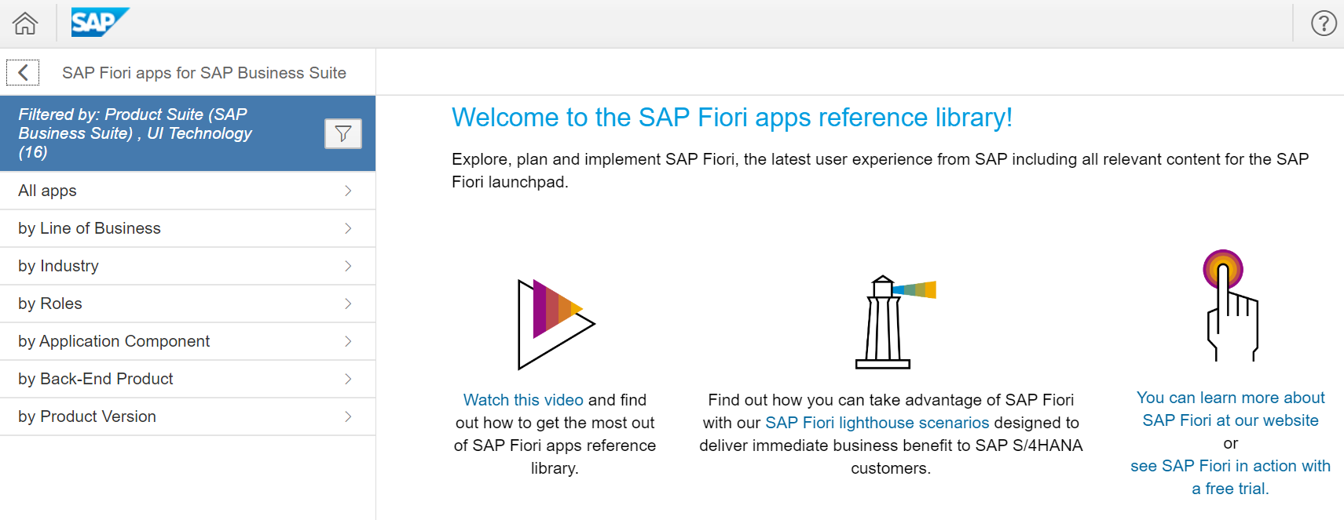
Task: Click the Home icon
Action: [x=25, y=24]
